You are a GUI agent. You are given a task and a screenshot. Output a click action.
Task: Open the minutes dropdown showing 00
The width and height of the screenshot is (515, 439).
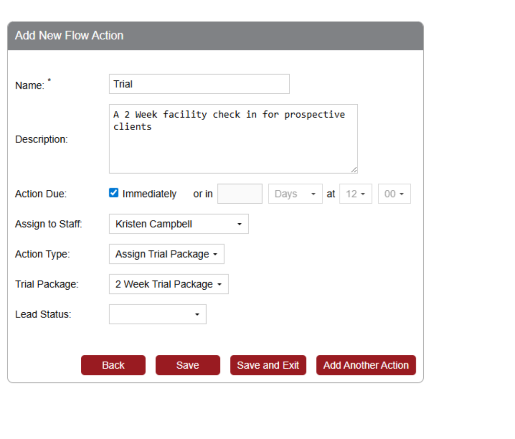tap(394, 194)
